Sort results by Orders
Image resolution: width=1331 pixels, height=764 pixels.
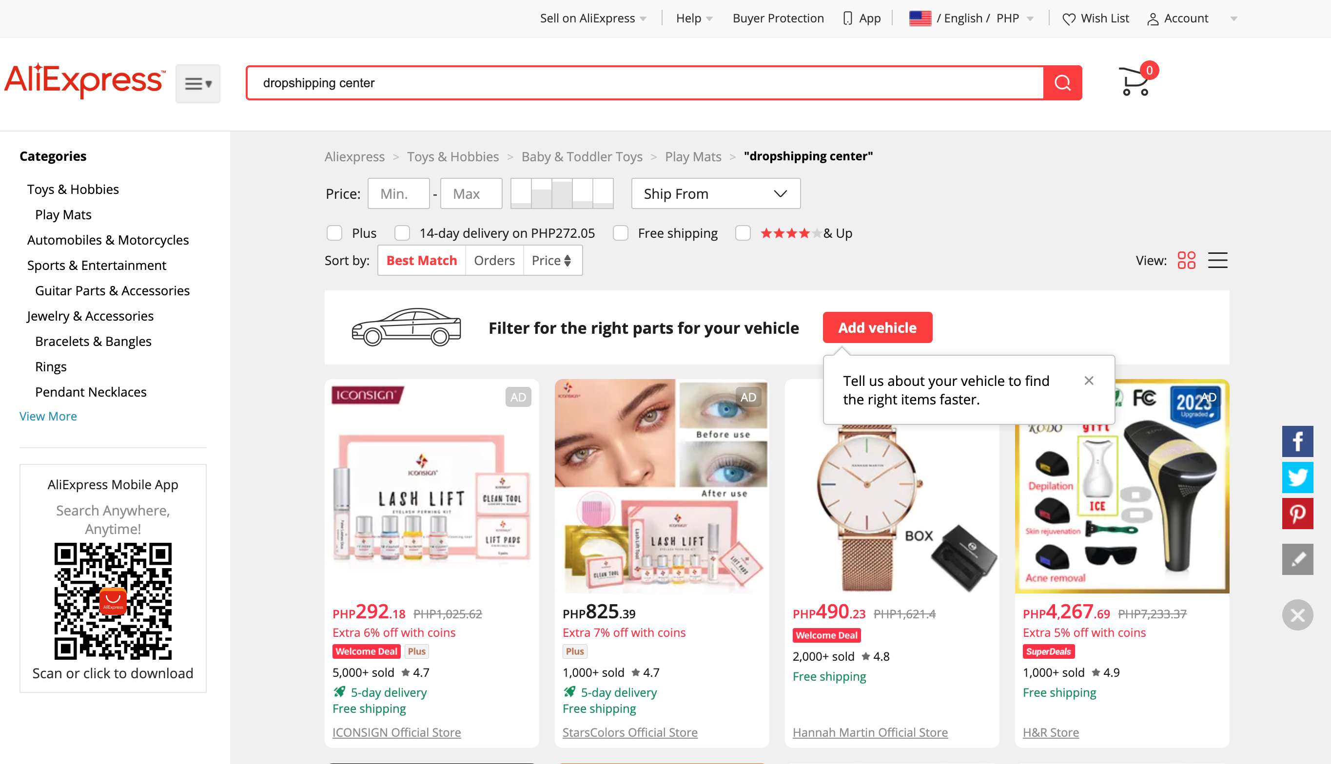coord(494,260)
